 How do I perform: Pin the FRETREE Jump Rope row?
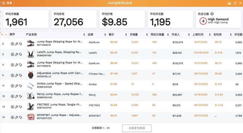point(17,107)
